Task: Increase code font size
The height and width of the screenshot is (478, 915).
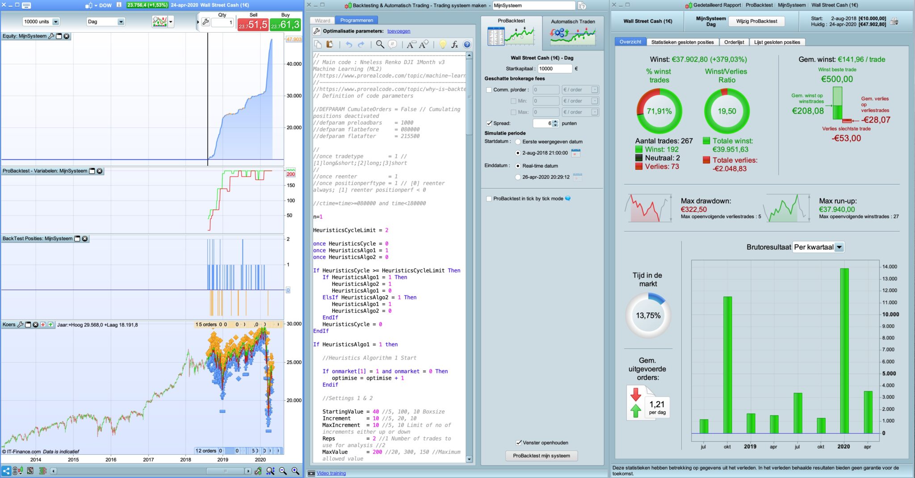Action: 424,44
